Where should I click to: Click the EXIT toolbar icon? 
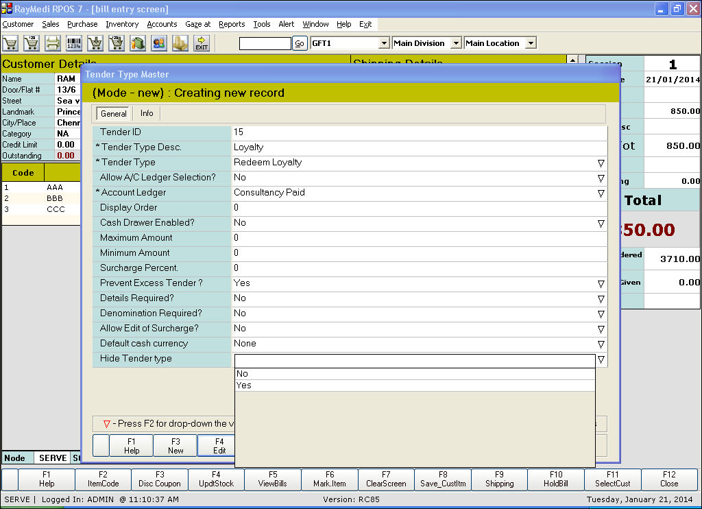click(202, 43)
